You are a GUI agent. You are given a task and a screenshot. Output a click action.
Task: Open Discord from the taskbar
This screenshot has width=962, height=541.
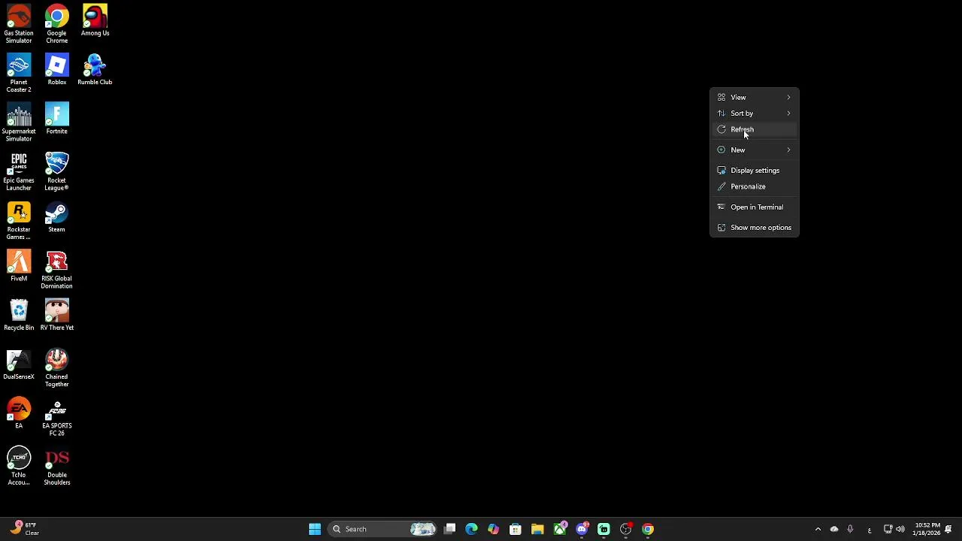point(582,529)
